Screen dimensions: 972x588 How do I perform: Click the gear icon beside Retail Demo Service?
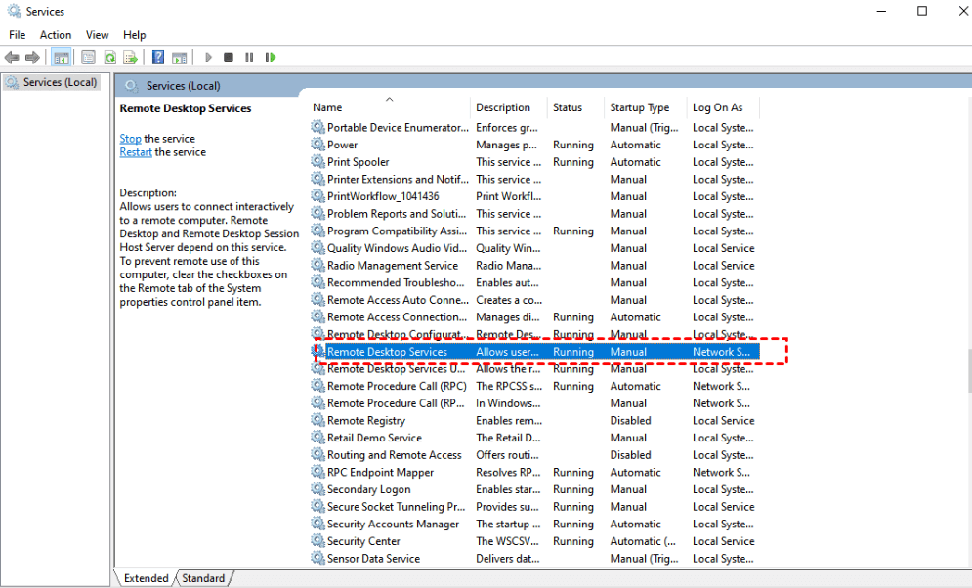[318, 438]
